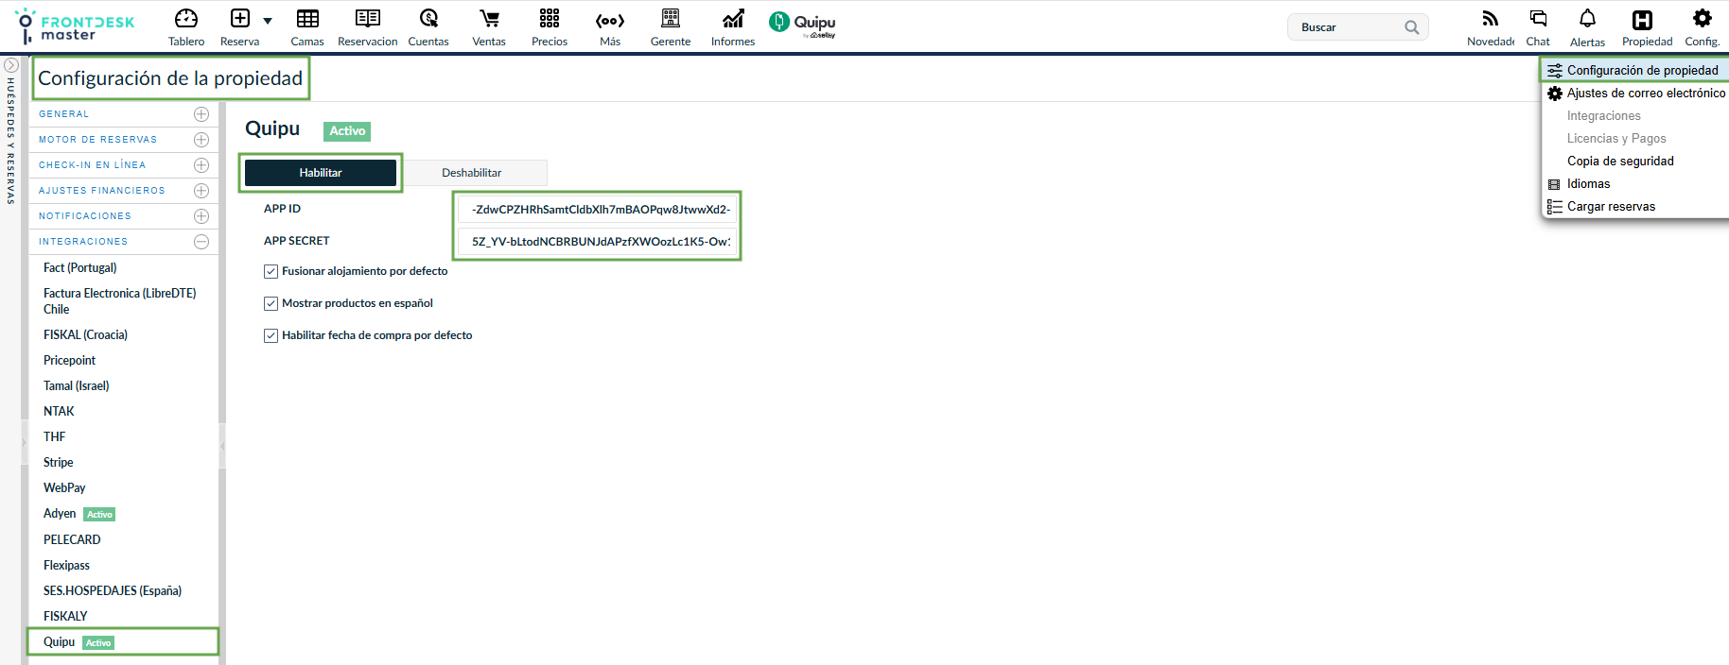This screenshot has width=1729, height=665.
Task: Expand the MOTOR DE RESERVAS section
Action: pos(201,140)
